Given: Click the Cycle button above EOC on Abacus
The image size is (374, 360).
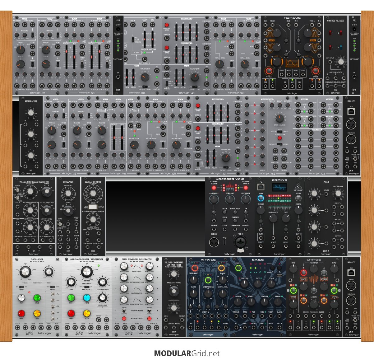Looking at the screenshot, I should point(316,71).
